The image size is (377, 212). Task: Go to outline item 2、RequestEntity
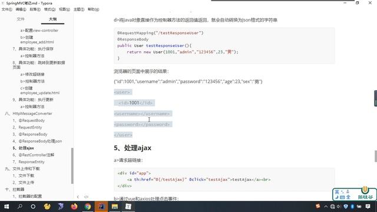tap(27, 127)
